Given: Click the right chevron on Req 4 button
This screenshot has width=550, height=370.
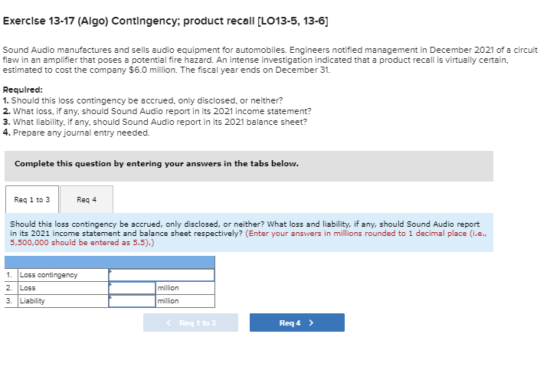Looking at the screenshot, I should tap(311, 323).
